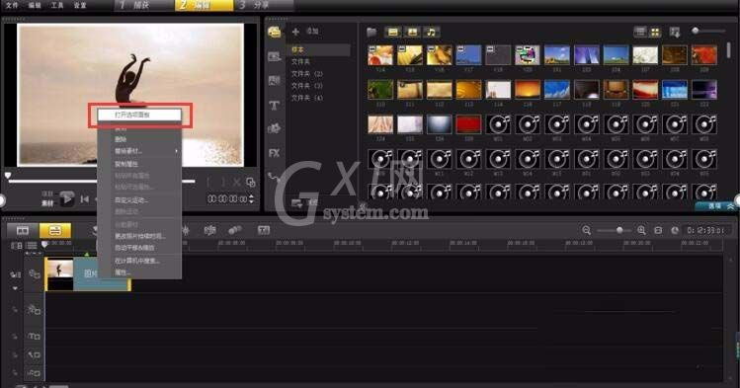Collapse the library options panel chevron

(x=730, y=206)
